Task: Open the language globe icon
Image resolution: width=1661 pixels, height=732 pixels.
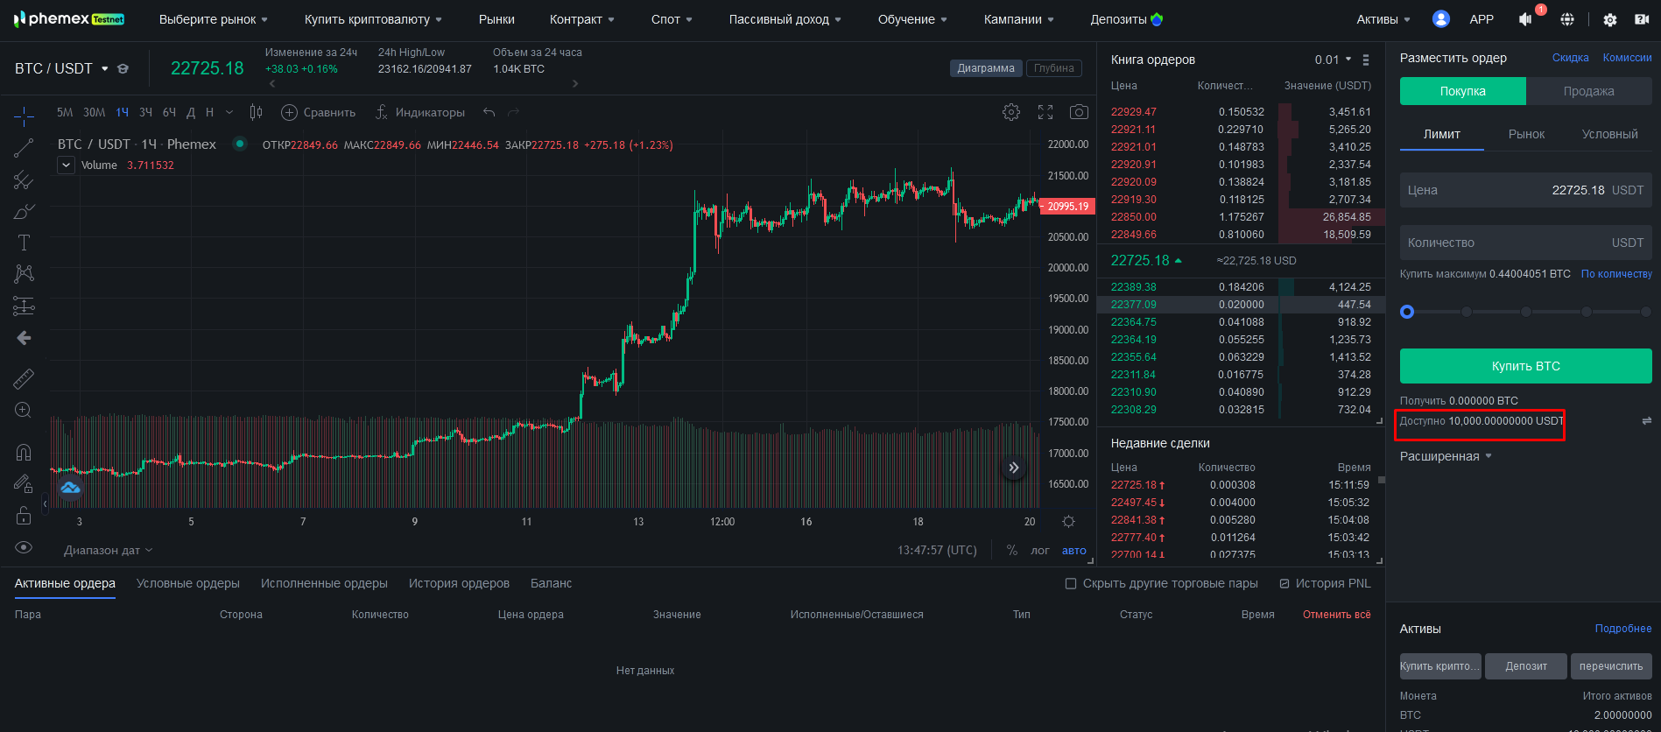Action: tap(1567, 19)
